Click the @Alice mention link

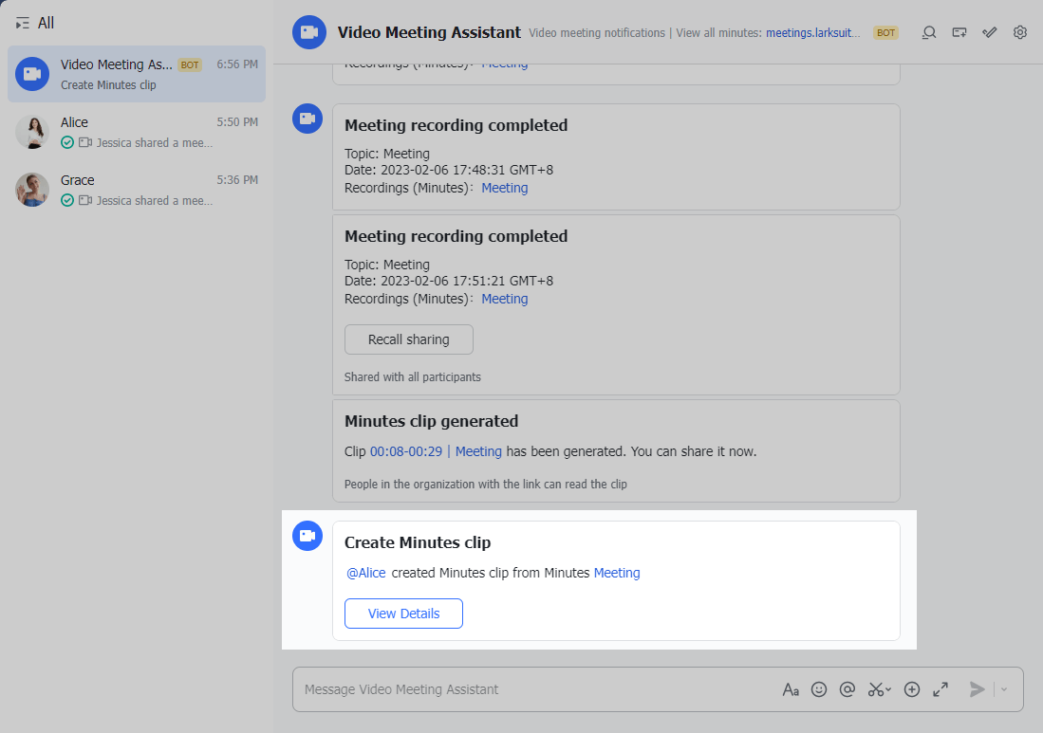tap(365, 573)
